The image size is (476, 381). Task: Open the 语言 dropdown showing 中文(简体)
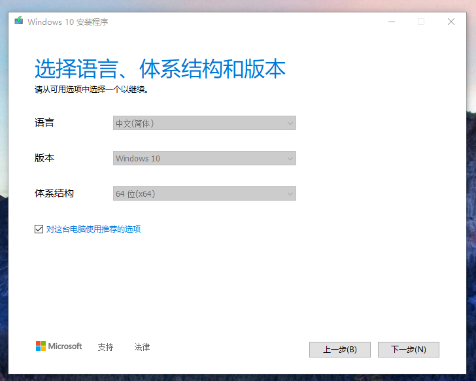tap(205, 123)
